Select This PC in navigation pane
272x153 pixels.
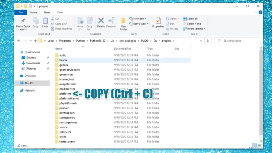(x=32, y=83)
